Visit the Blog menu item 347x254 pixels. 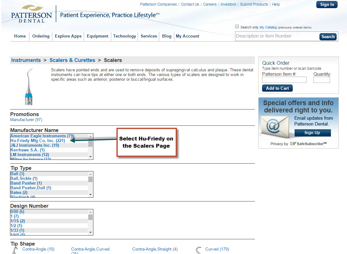pos(167,36)
